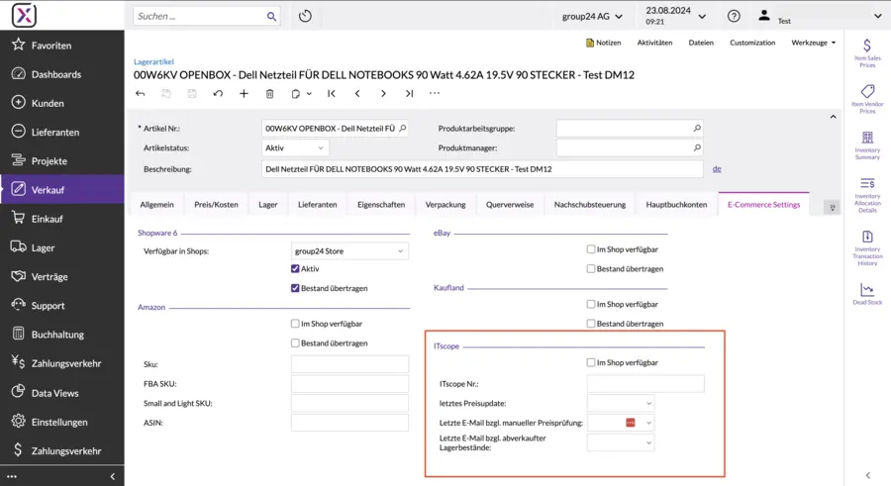This screenshot has width=891, height=486.
Task: Open Inventory Summary side panel
Action: tap(867, 145)
